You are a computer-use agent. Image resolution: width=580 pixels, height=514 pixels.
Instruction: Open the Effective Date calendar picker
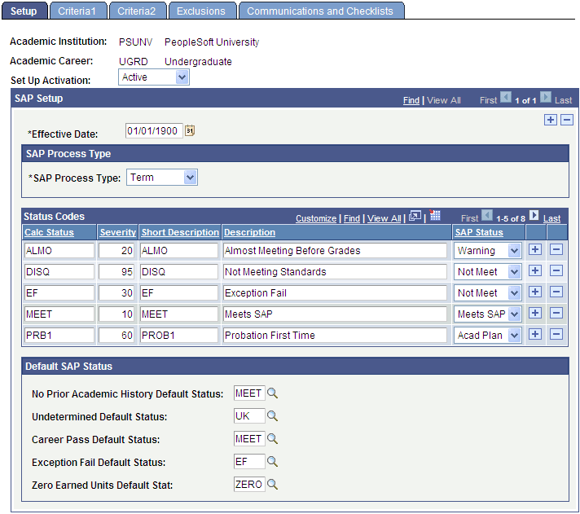[x=189, y=130]
